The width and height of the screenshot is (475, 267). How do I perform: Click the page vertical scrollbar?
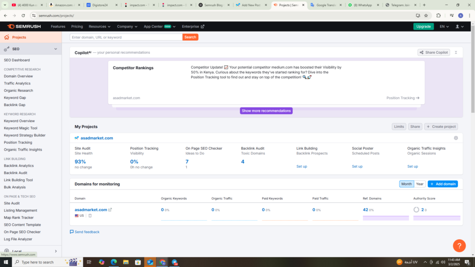click(x=473, y=70)
